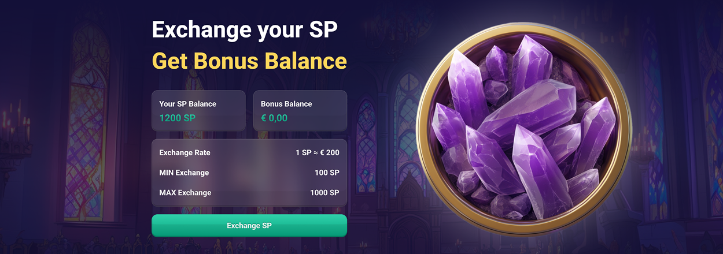Click the word Get in the yellow heading
723x254 pixels.
(169, 61)
